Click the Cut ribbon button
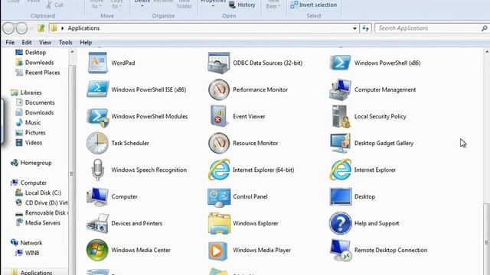This screenshot has height=275, width=490. tap(54, 5)
